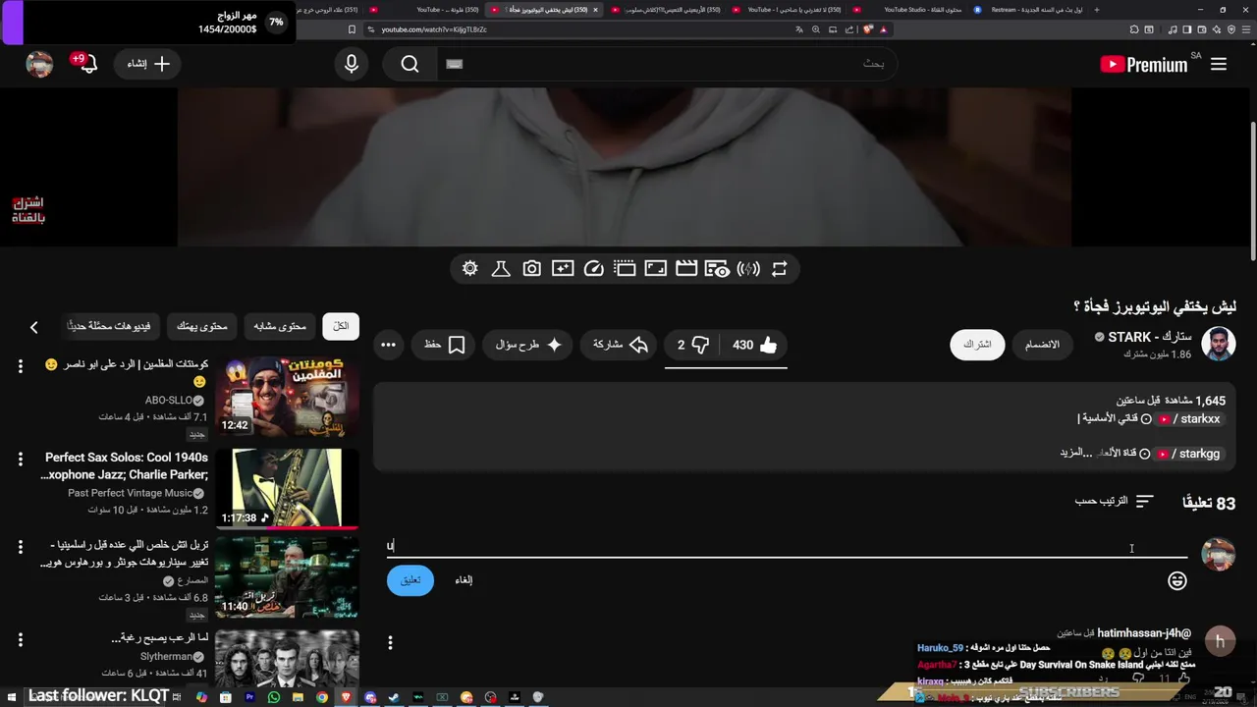Open options menu for ABO-SLLO video

pos(20,366)
